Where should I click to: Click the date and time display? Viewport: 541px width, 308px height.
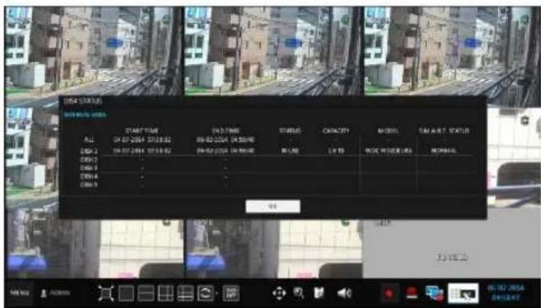[505, 293]
